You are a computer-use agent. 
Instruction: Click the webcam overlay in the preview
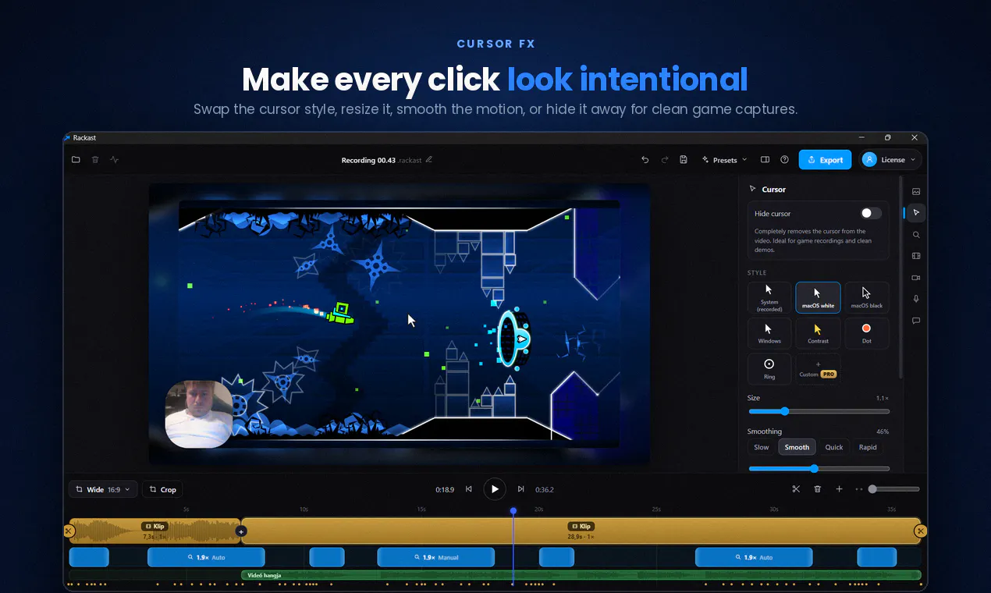pos(199,414)
